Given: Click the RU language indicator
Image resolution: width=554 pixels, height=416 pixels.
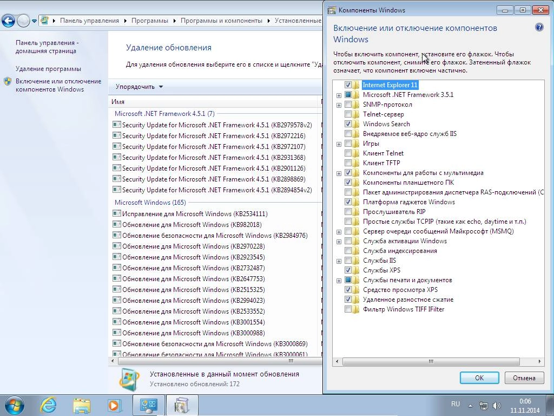Looking at the screenshot, I should point(456,404).
